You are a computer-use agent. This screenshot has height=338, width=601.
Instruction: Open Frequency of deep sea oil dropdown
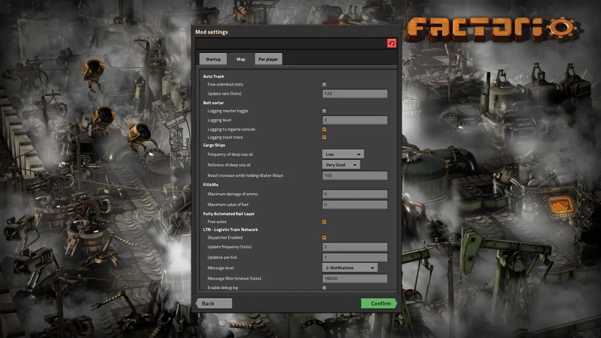(x=343, y=154)
